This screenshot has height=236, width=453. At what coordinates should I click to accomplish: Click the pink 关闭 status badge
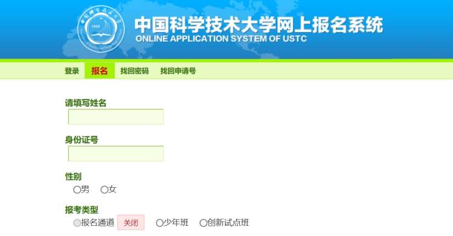pos(131,223)
